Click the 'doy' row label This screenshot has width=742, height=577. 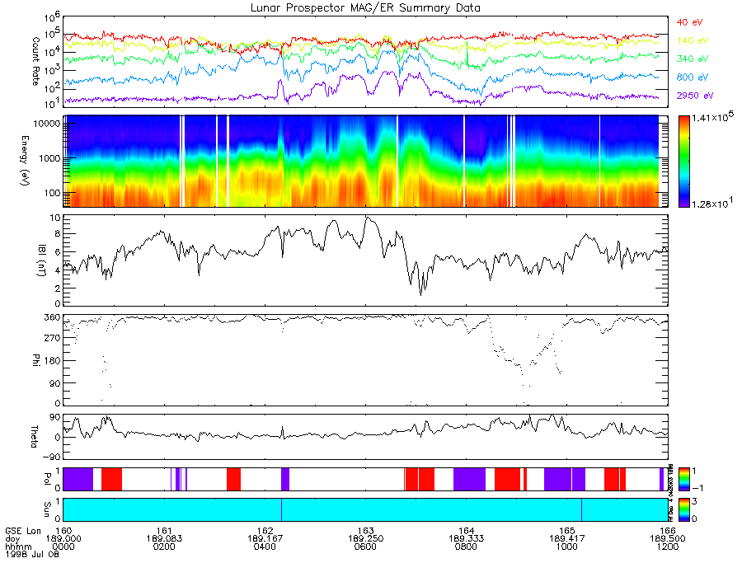(x=12, y=539)
